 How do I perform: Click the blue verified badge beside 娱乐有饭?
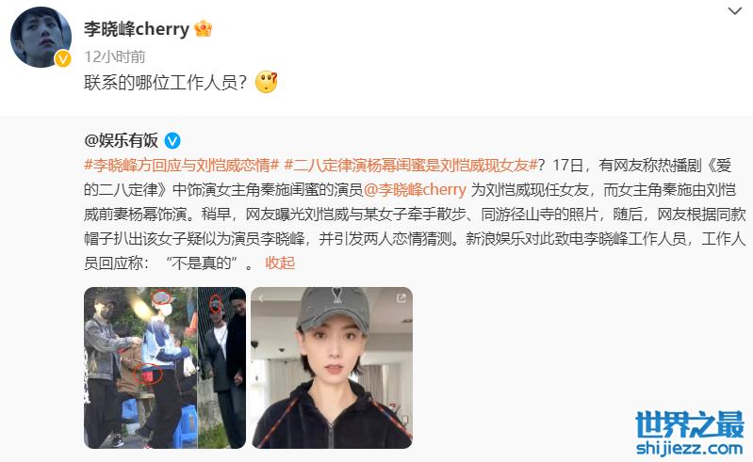pyautogui.click(x=172, y=141)
